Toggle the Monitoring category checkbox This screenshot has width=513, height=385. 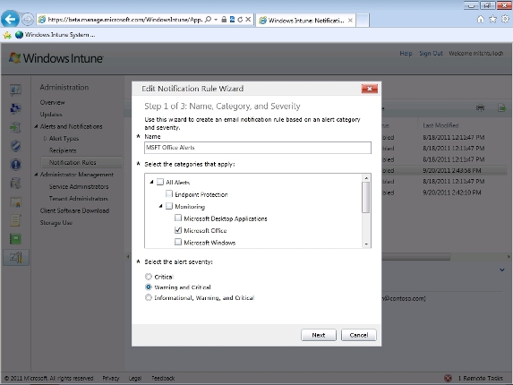(x=169, y=206)
